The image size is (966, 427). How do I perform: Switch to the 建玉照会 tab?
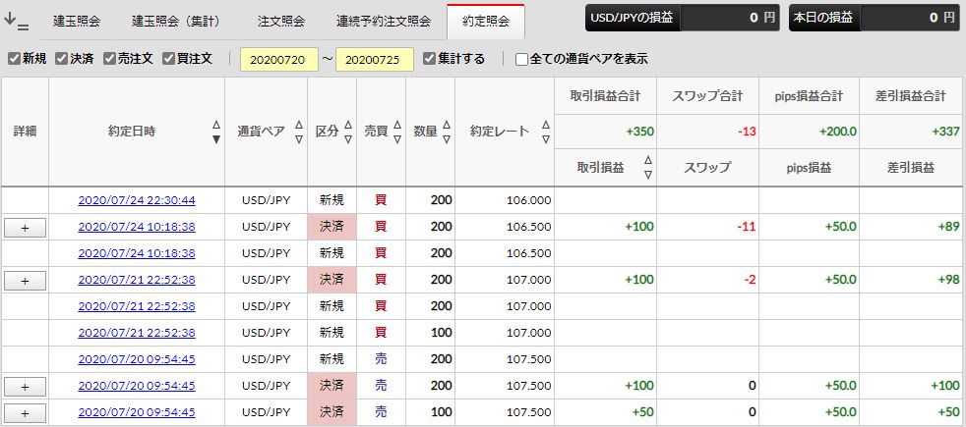[x=77, y=22]
